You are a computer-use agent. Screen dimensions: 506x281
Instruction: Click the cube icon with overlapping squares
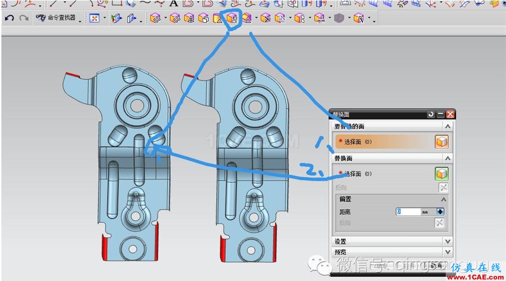(x=204, y=18)
